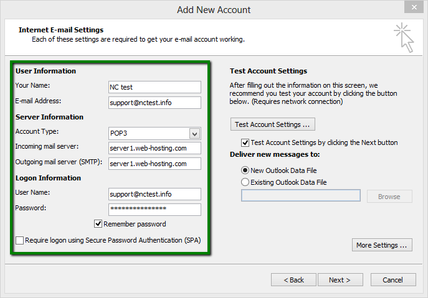This screenshot has width=428, height=298.
Task: Click the Outgoing mail server (SMTP) field
Action: (154, 164)
